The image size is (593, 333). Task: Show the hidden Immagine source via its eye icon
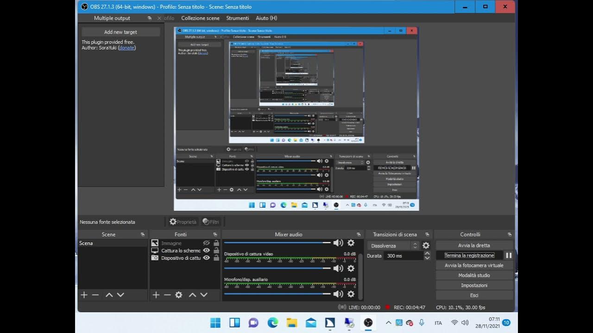207,243
